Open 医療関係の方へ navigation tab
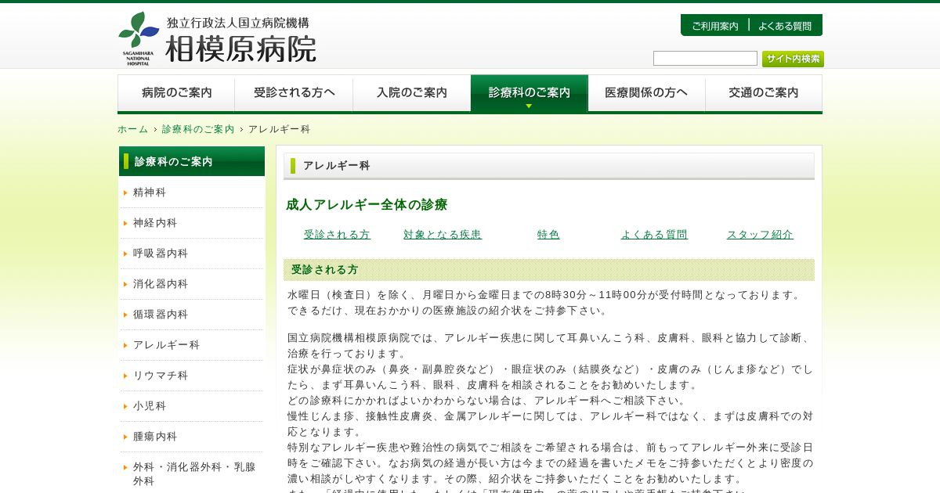940x493 pixels. (x=646, y=93)
